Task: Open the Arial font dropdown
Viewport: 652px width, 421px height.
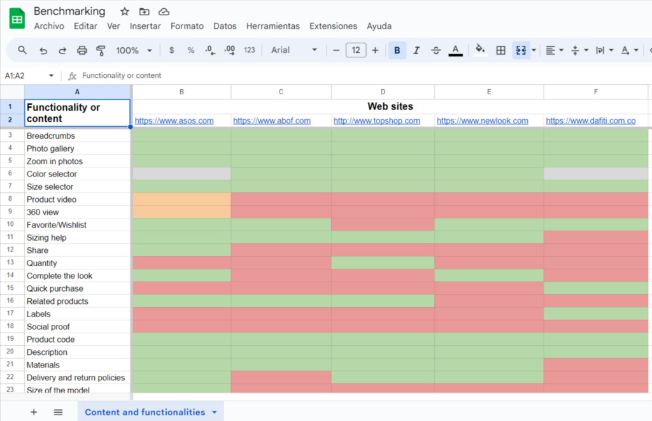Action: pyautogui.click(x=294, y=50)
